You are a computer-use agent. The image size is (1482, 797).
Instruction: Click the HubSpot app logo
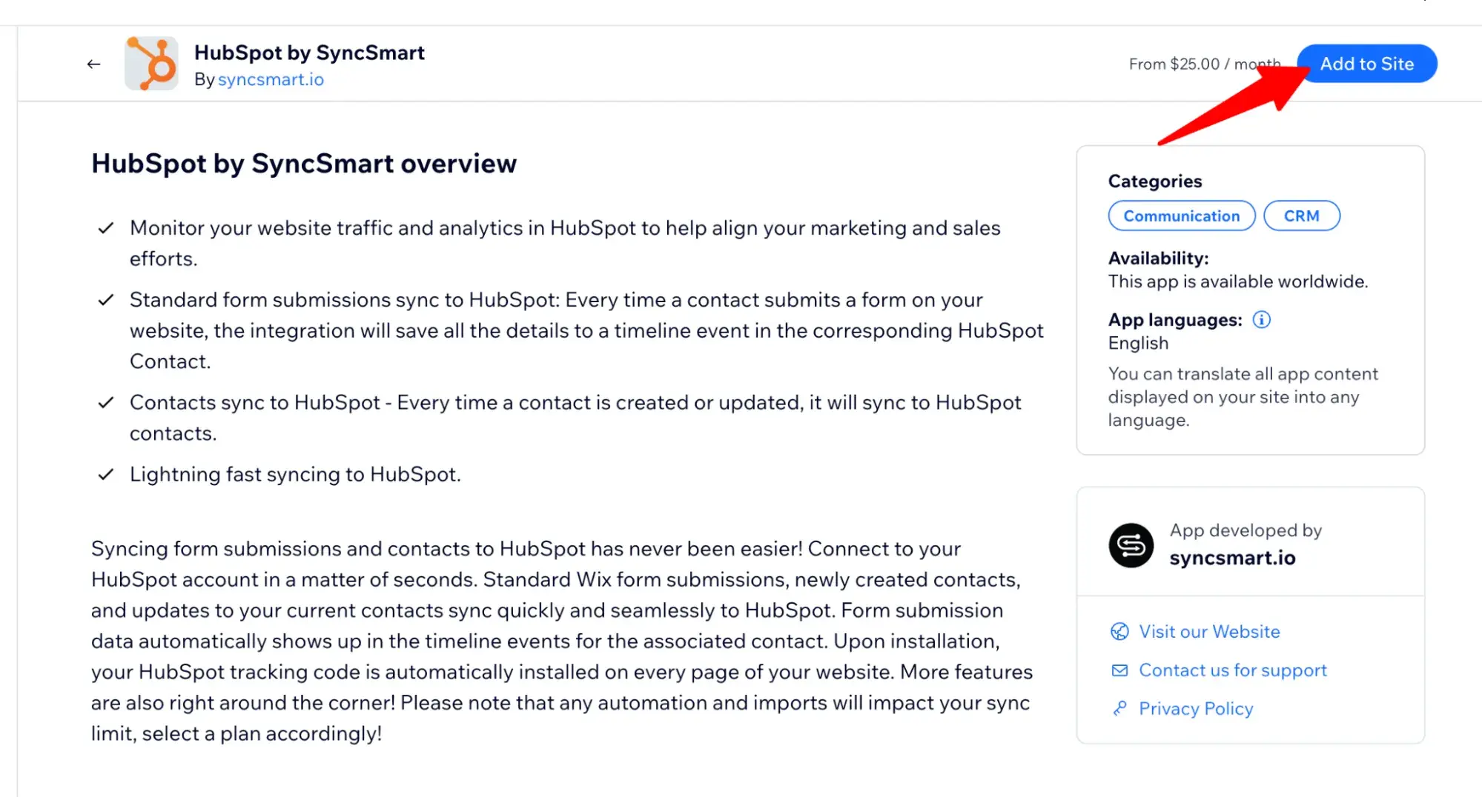(x=151, y=64)
